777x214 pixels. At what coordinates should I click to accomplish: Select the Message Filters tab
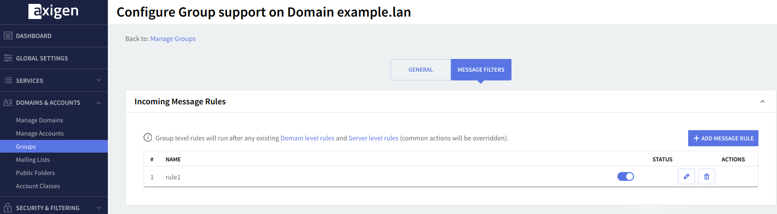(481, 70)
